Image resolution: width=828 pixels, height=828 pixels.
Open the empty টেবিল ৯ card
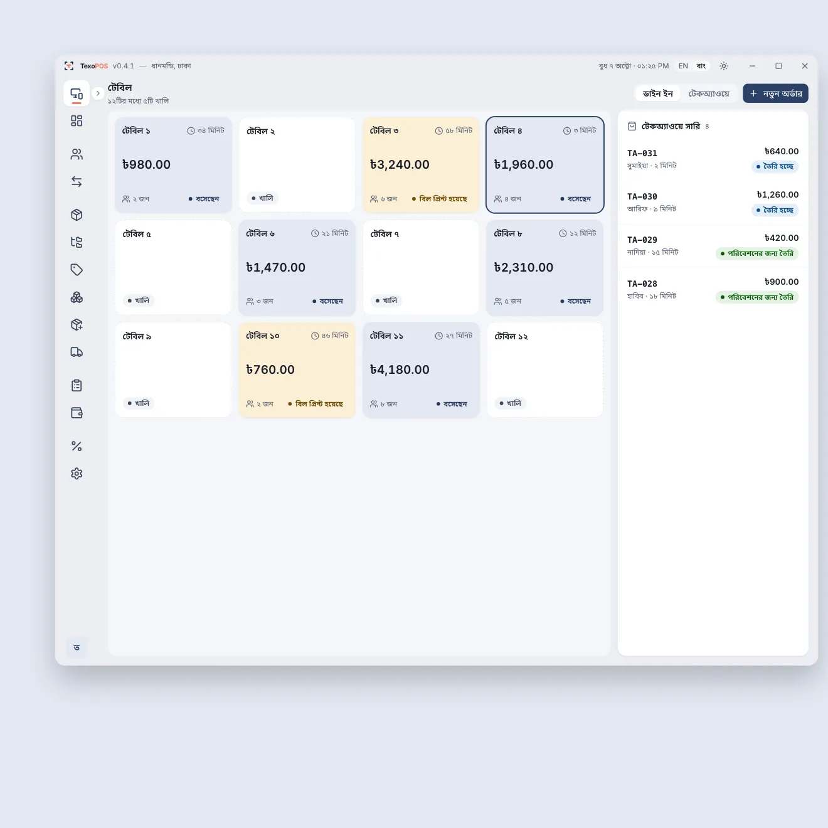174,369
